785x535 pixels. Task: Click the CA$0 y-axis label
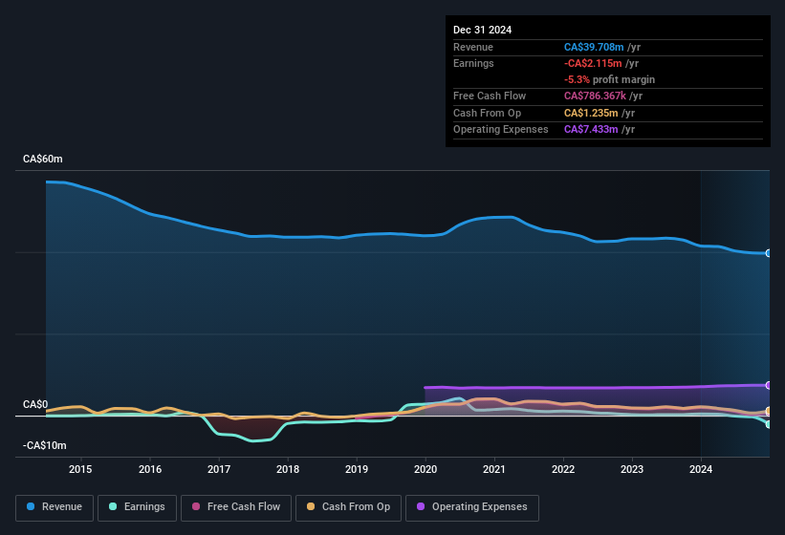pos(35,404)
